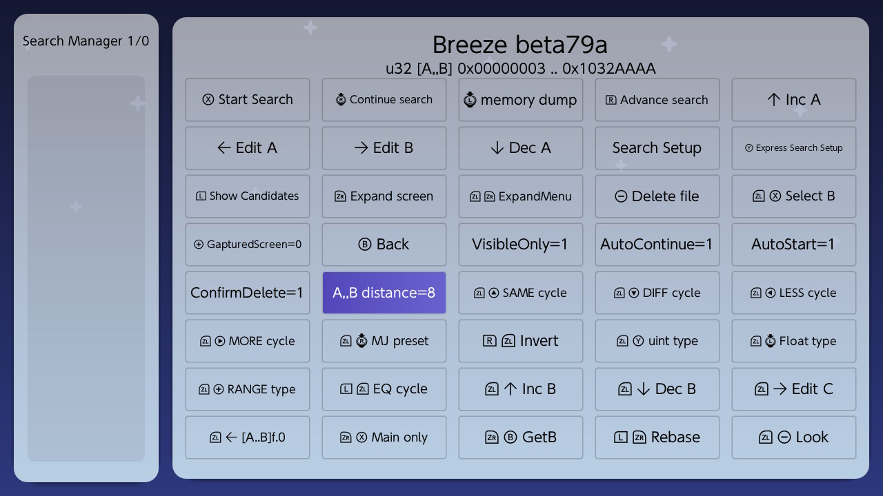The width and height of the screenshot is (883, 496).
Task: Click the stick icon on memory dump
Action: tap(470, 100)
